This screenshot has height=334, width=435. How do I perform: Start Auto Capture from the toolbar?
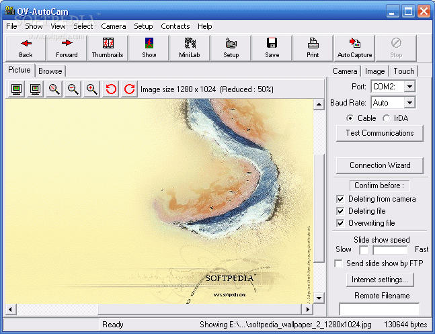(x=354, y=48)
